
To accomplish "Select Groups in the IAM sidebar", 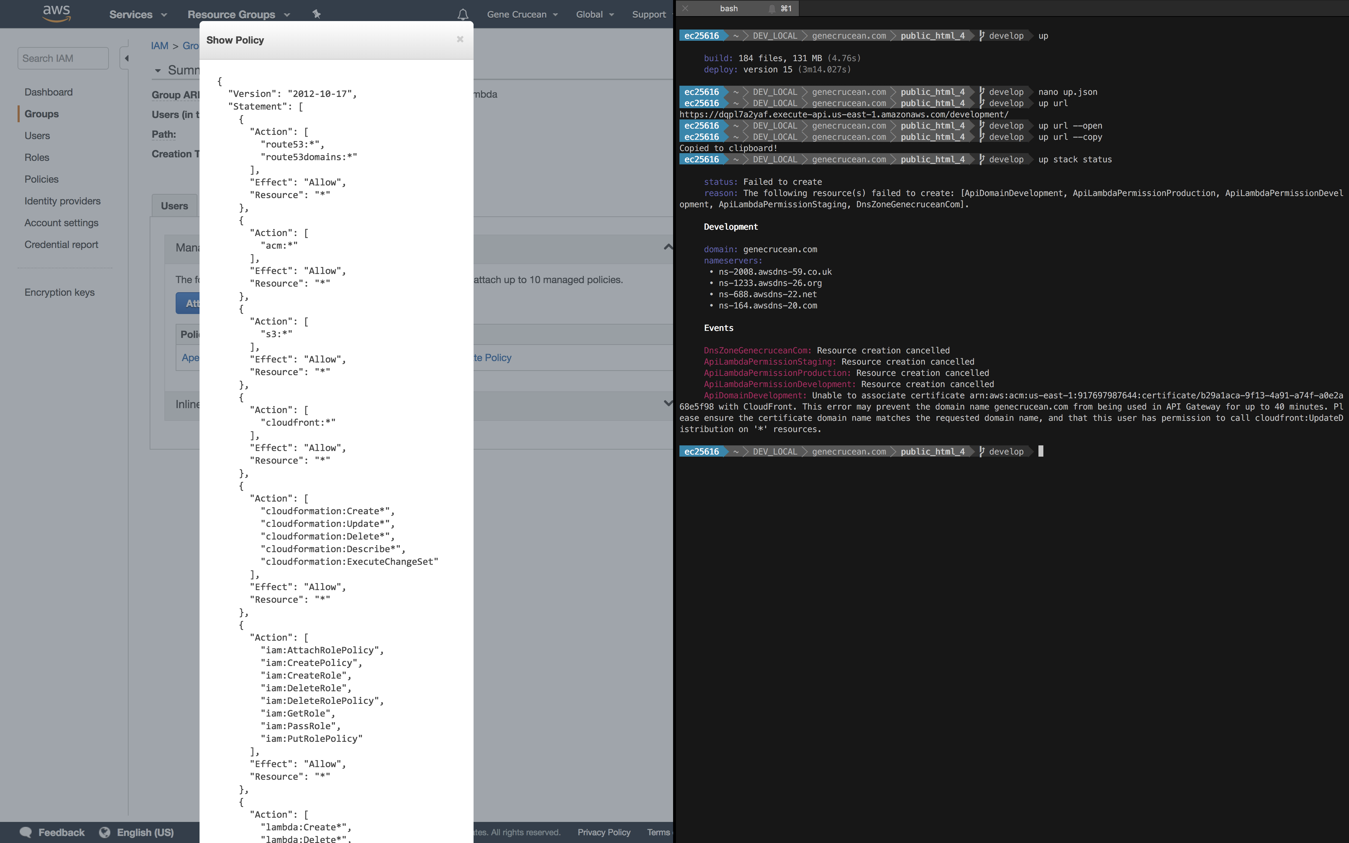I will [x=42, y=114].
